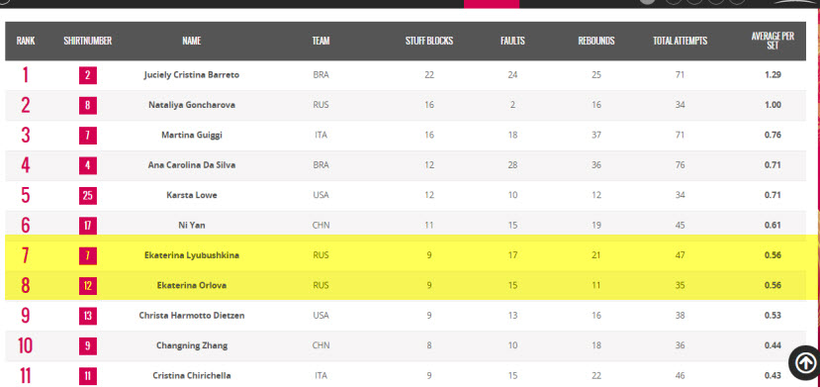Select the filled gray circle in top bar

pos(648,2)
